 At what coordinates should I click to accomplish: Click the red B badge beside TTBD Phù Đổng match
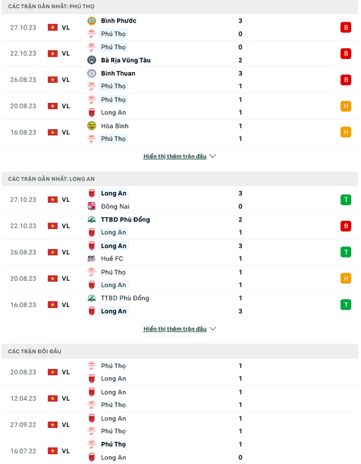click(346, 226)
